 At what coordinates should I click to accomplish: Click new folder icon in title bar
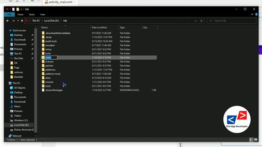point(18,9)
